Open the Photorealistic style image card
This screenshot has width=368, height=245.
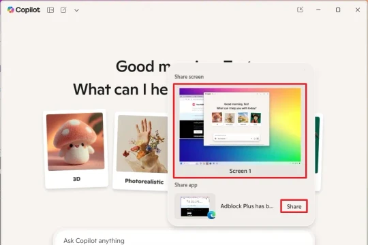[141, 151]
